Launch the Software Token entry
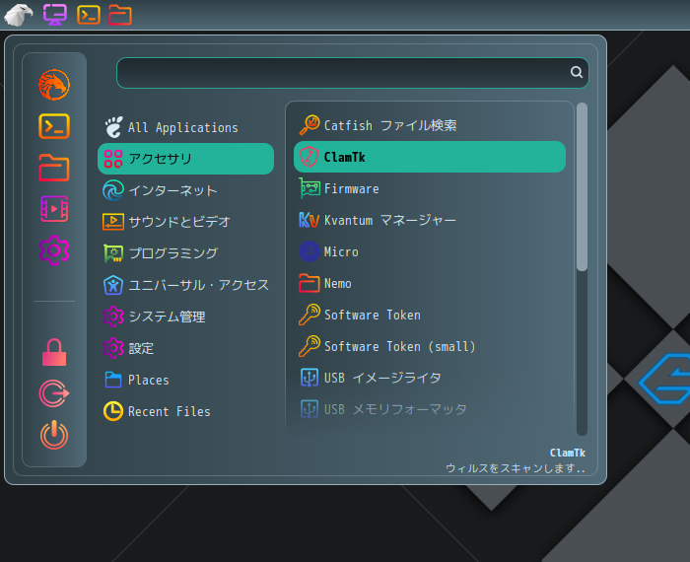The height and width of the screenshot is (562, 690). (x=430, y=315)
